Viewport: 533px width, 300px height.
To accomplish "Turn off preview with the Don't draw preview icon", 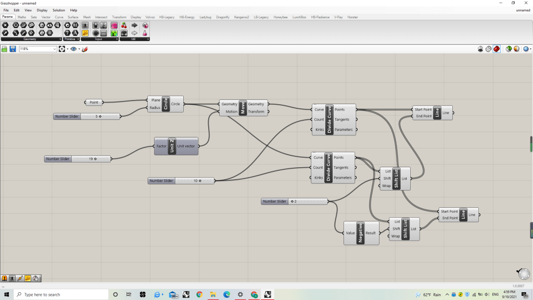I will click(x=480, y=49).
